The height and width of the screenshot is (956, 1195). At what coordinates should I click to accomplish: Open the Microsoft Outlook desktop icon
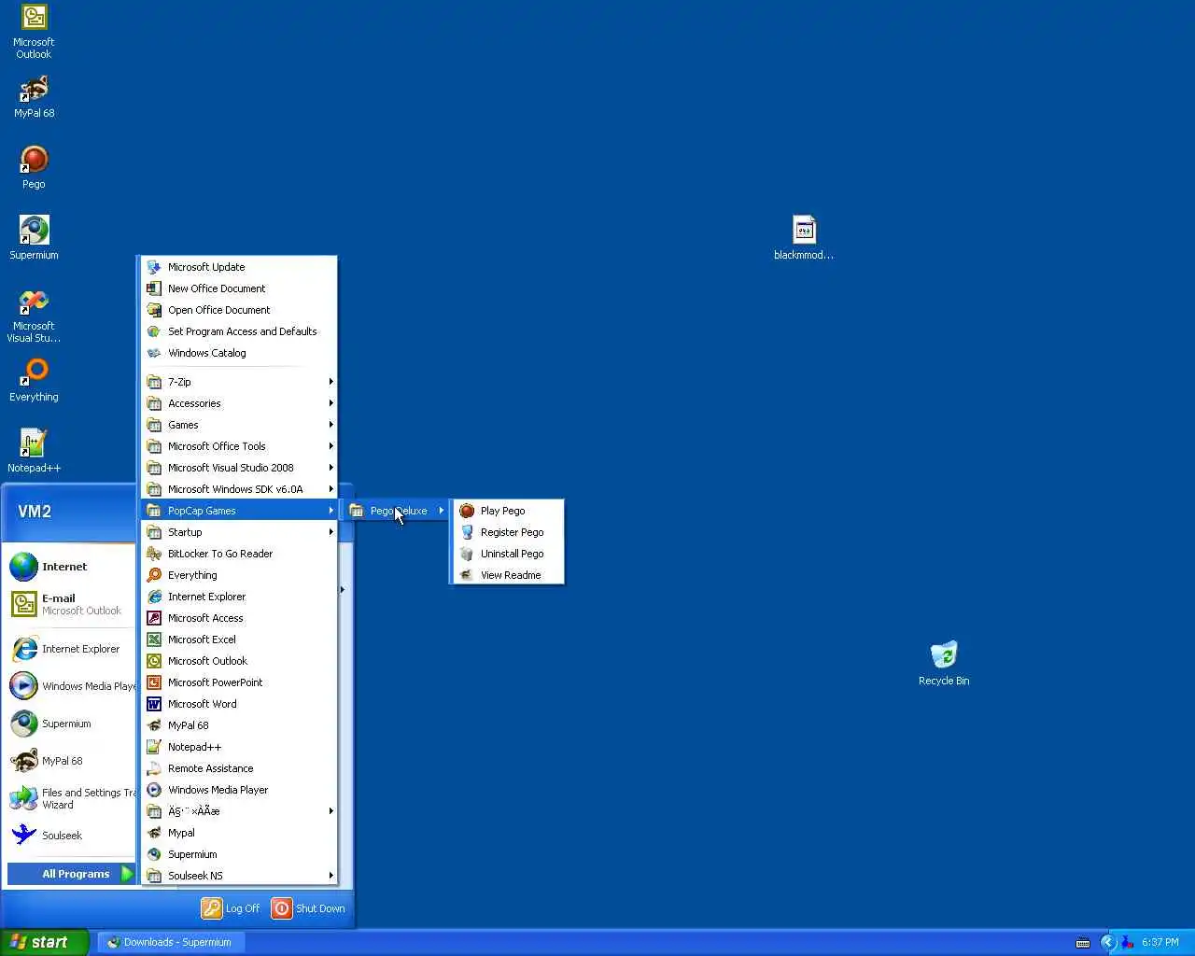[x=34, y=32]
